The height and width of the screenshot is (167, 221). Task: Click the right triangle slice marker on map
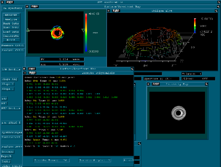coord(83,30)
